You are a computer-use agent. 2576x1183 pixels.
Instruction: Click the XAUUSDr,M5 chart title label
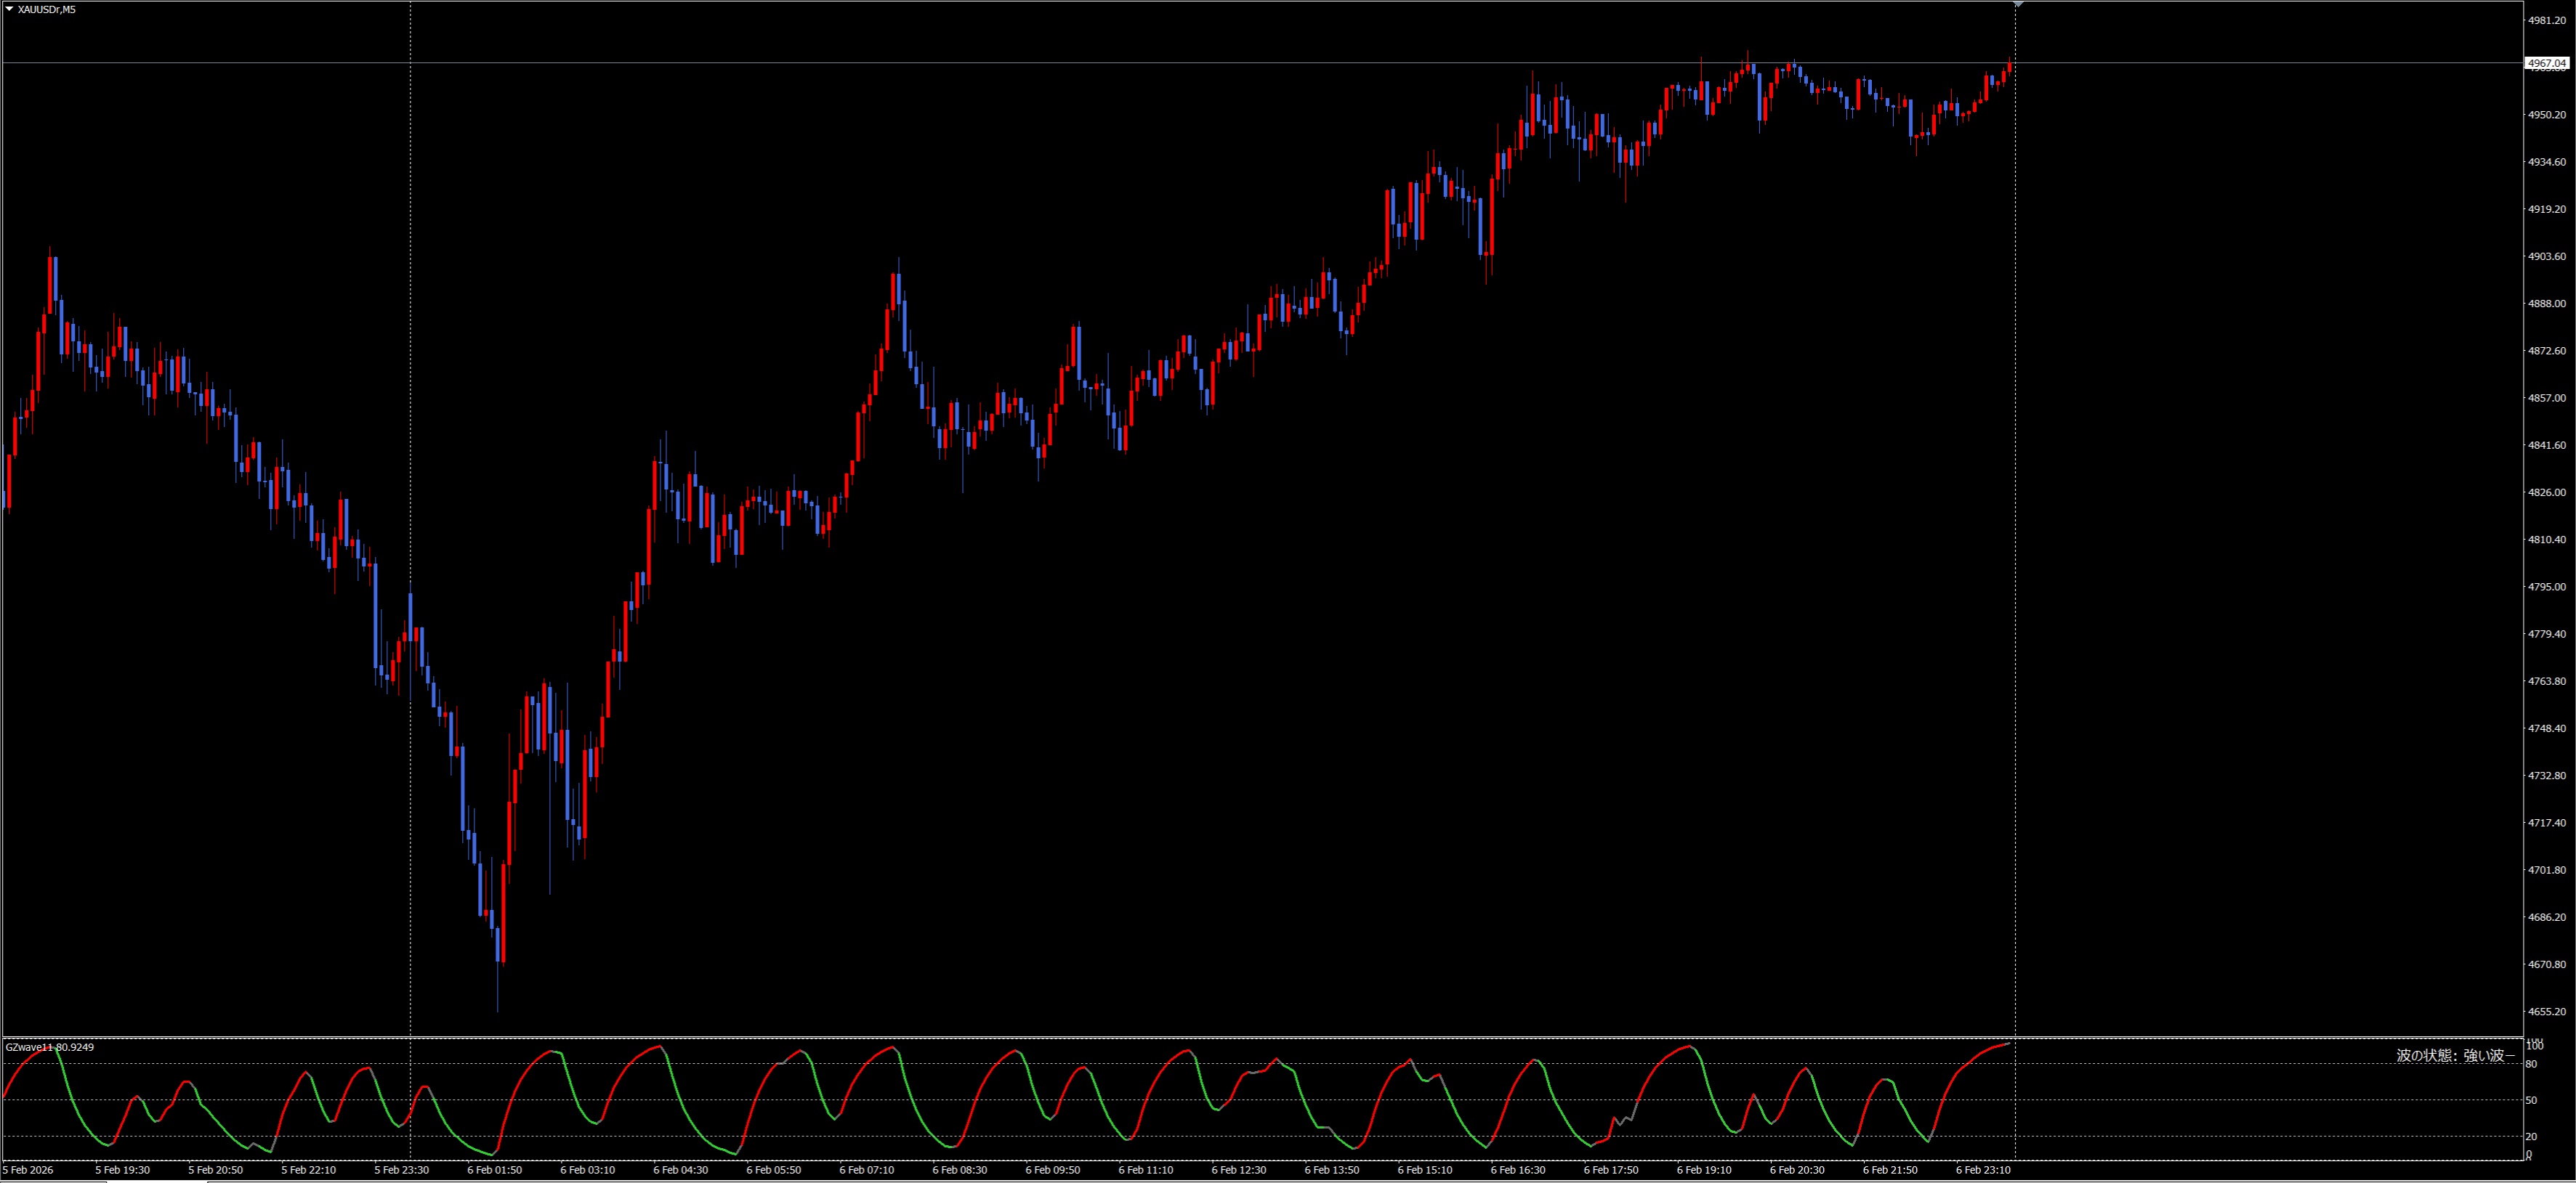coord(46,9)
